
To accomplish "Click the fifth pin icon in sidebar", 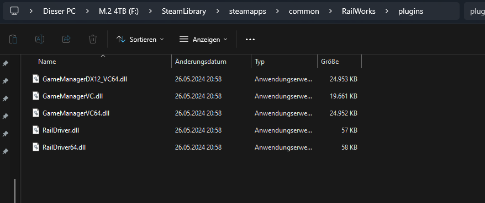I will pos(5,134).
